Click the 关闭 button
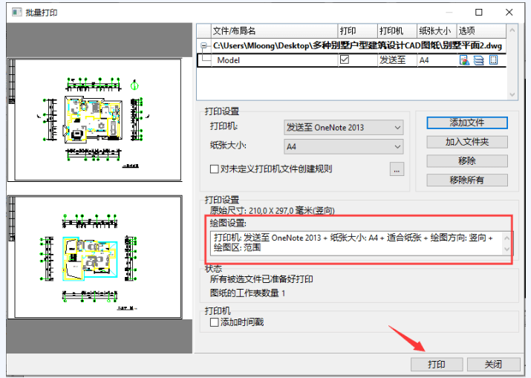 [493, 365]
